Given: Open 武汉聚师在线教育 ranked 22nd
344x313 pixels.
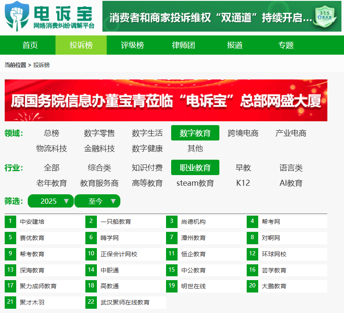Looking at the screenshot, I should point(125,302).
